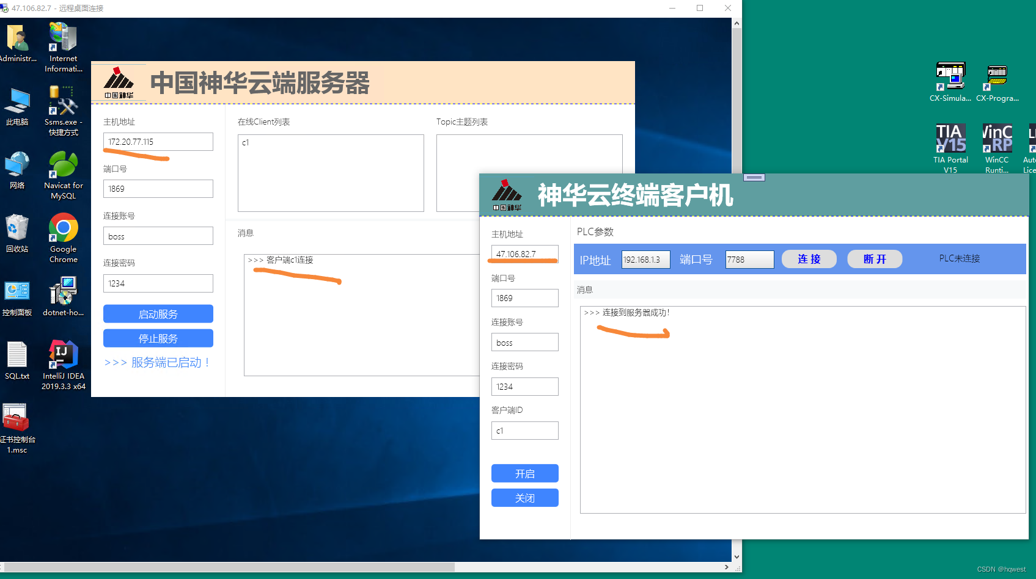Click the Topic主题列表 list box
The image size is (1036, 579).
(x=529, y=173)
